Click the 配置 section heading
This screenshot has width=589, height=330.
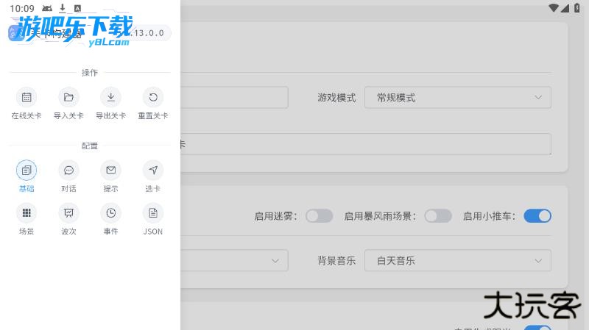tap(90, 146)
